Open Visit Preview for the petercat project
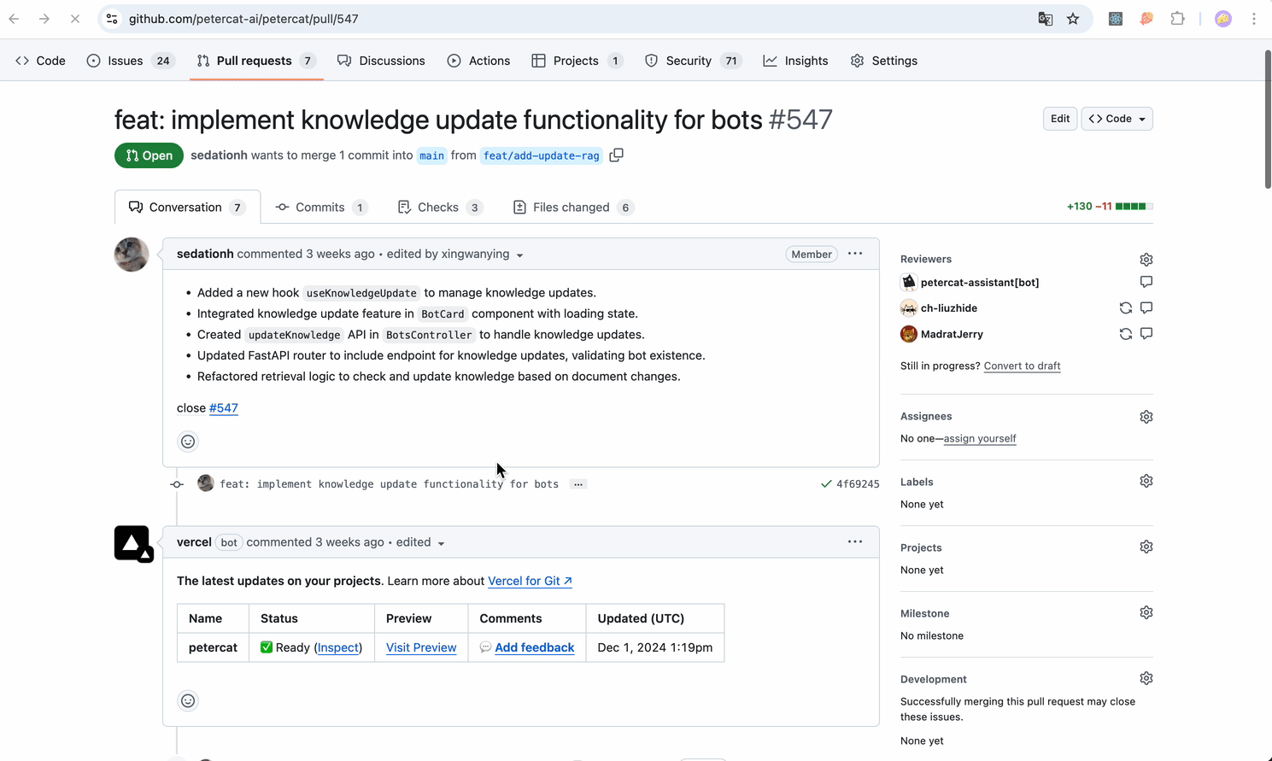This screenshot has width=1272, height=761. (x=420, y=647)
